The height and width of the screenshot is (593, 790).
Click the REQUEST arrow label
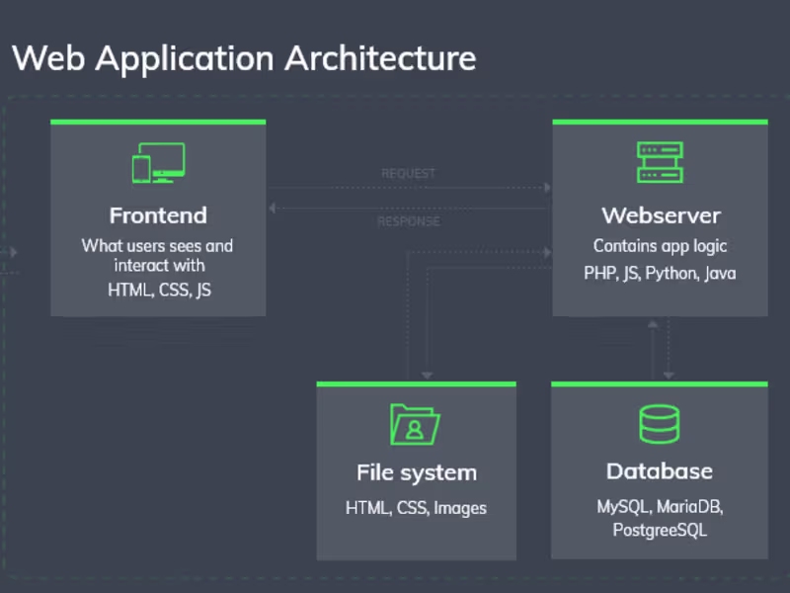pos(408,174)
